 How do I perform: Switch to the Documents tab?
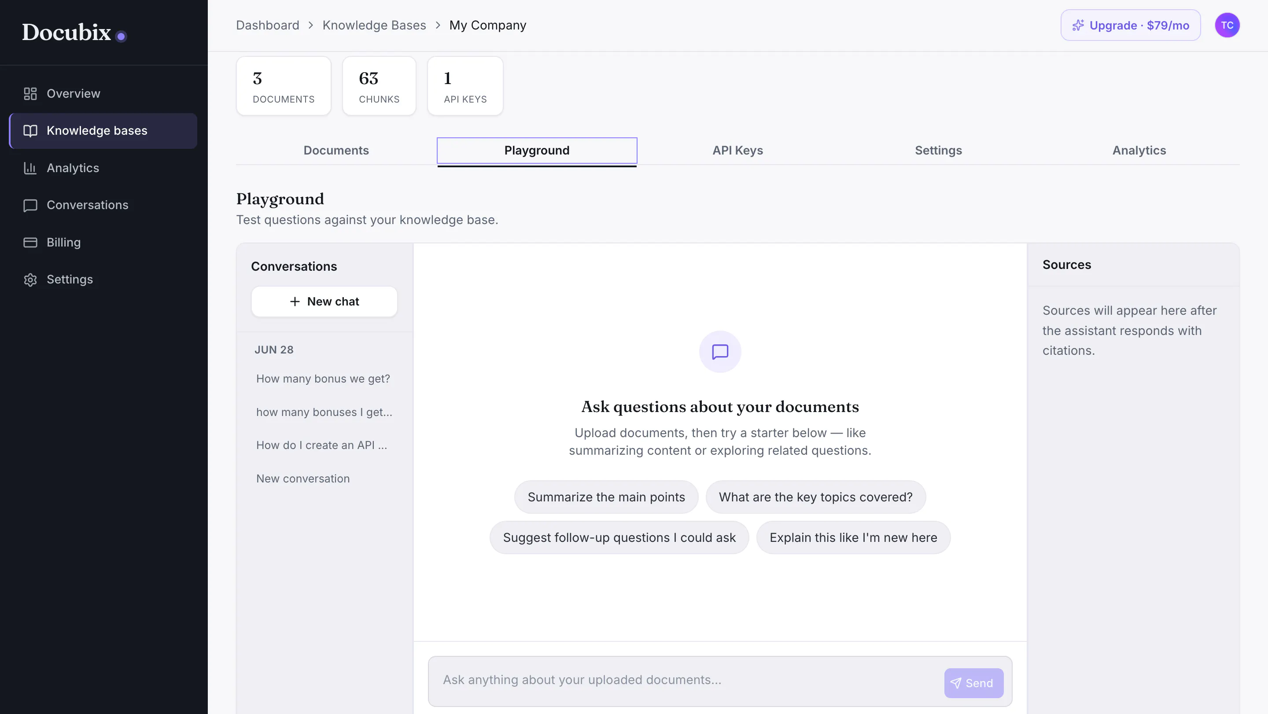[x=336, y=151]
